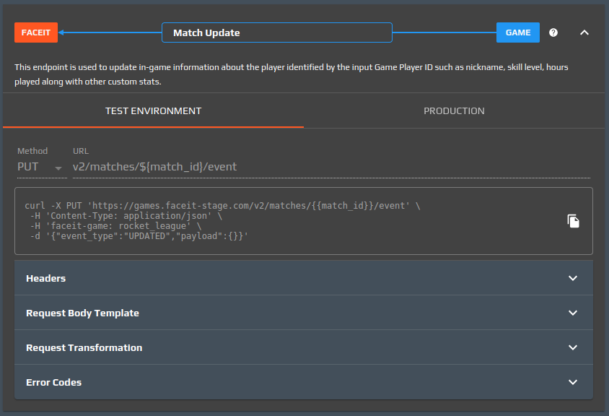This screenshot has width=609, height=416.
Task: Copy the curl command with the copy icon
Action: [x=573, y=221]
